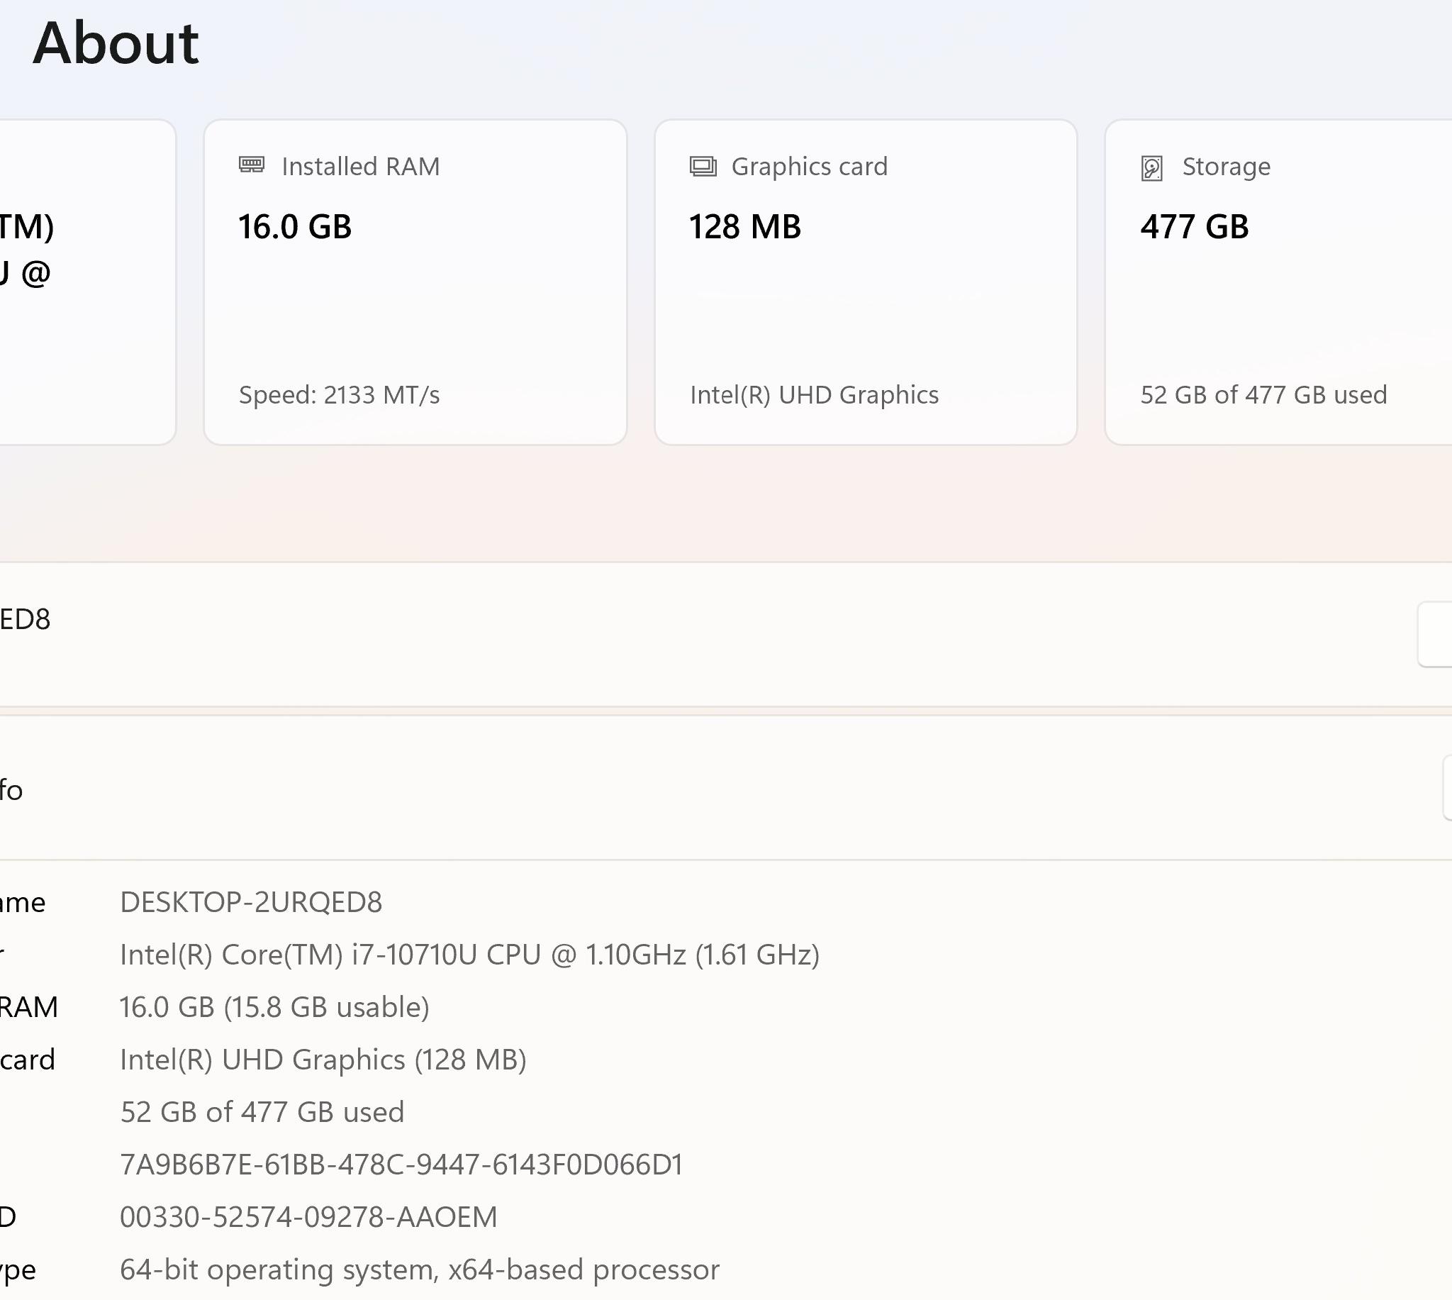This screenshot has height=1300, width=1452.
Task: Click the rename button beside device name
Action: pyautogui.click(x=1435, y=635)
